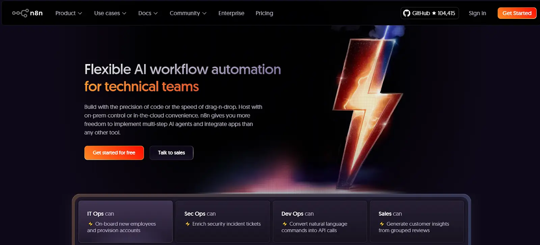Expand the Docs dropdown chevron
This screenshot has width=540, height=245.
(156, 13)
